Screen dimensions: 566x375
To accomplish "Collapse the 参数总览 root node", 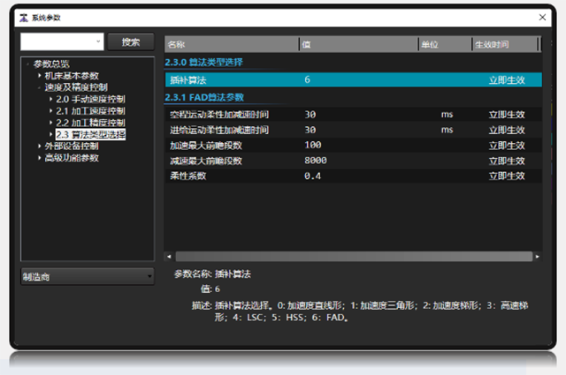I will tap(27, 64).
